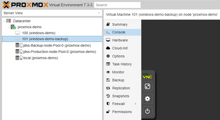The width and height of the screenshot is (220, 120).
Task: Click the Task History list icon
Action: (108, 64)
